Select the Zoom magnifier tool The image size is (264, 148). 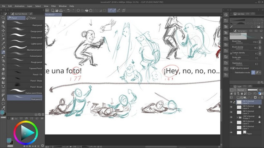pos(3,18)
